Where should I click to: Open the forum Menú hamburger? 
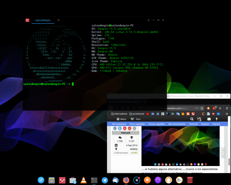[x=121, y=119]
